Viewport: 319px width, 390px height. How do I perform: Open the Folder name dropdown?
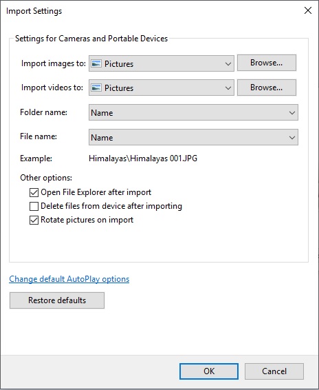click(x=292, y=113)
